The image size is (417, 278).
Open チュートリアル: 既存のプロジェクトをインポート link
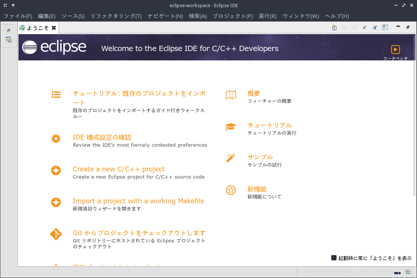coord(139,98)
